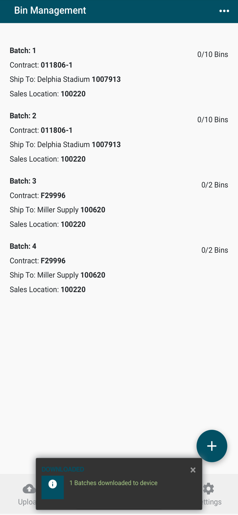
Task: Select Batch 4 bins count 0/2 Bins
Action: pyautogui.click(x=215, y=250)
